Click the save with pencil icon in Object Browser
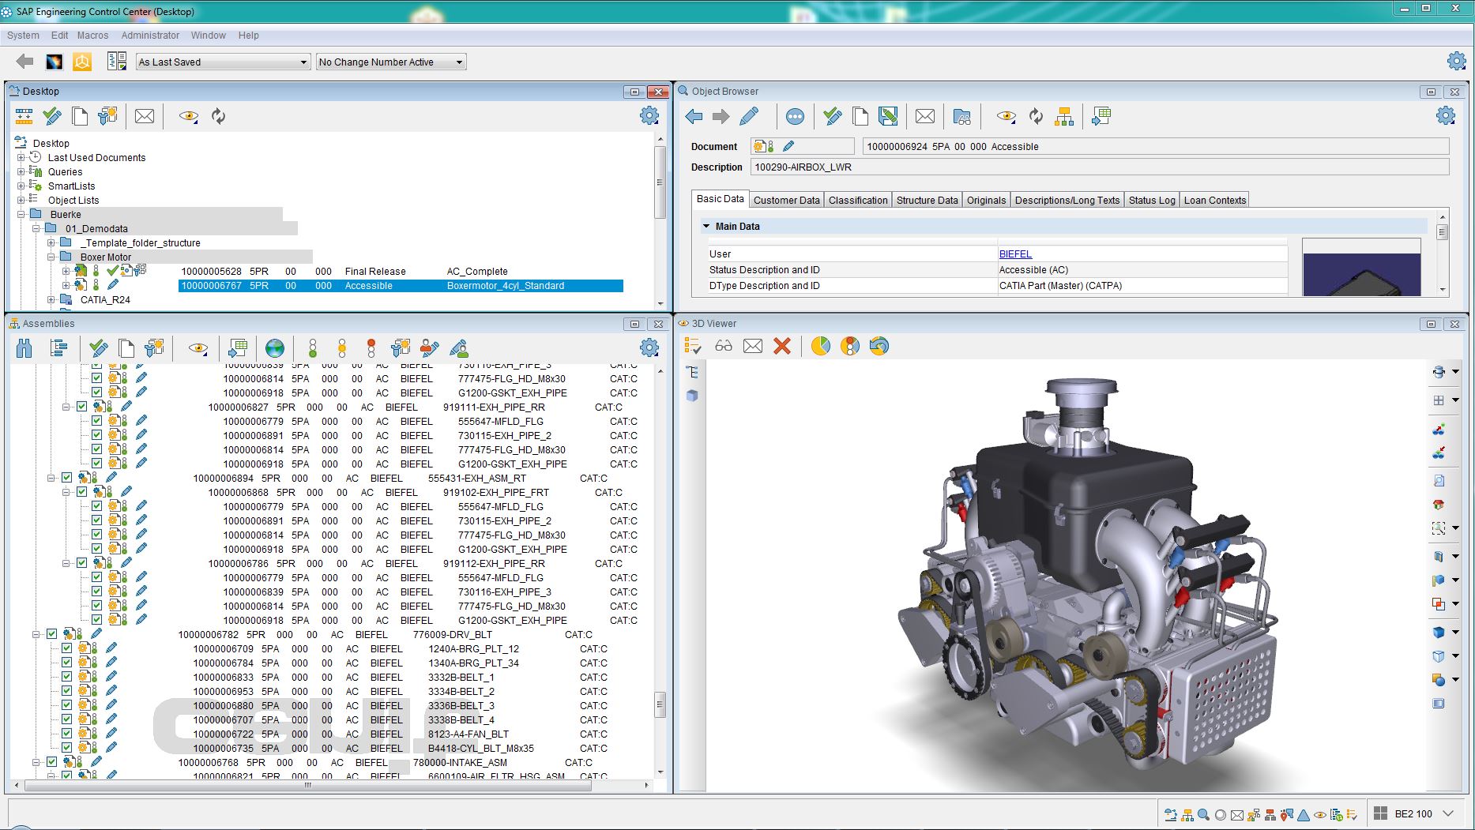 888,117
